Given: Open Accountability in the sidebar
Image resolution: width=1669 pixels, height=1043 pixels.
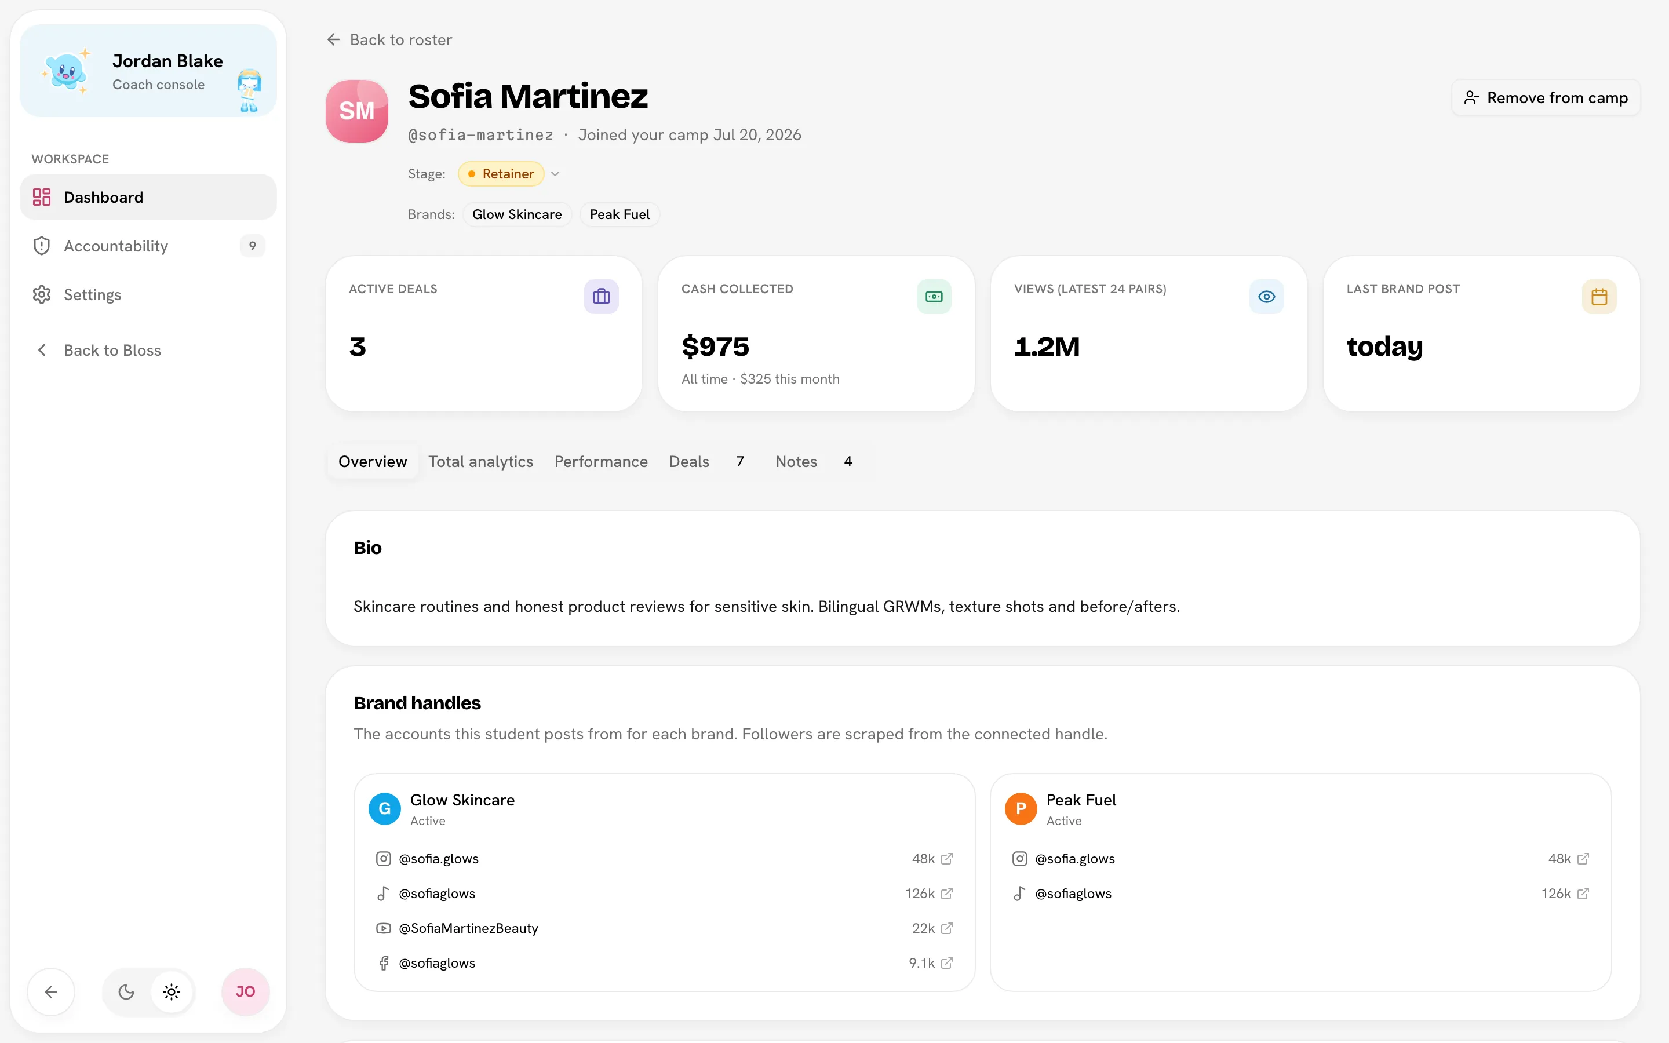Looking at the screenshot, I should 148,246.
